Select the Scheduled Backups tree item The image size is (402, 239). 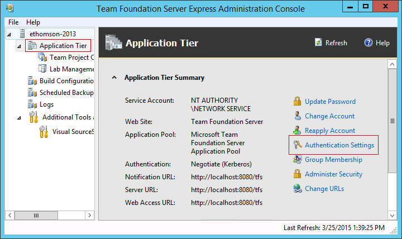pyautogui.click(x=66, y=93)
